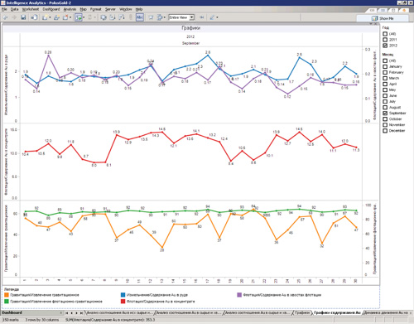Show or hide cards toolbar icon

coord(160,17)
